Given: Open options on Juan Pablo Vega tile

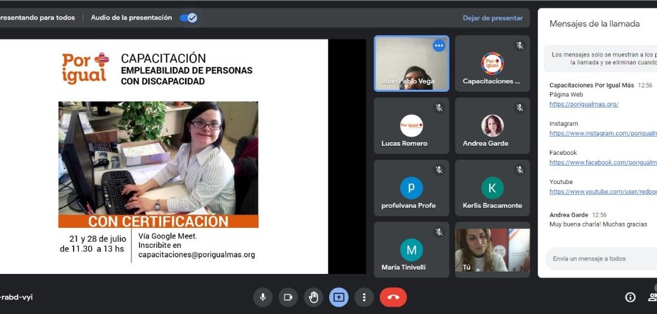Looking at the screenshot, I should [439, 46].
